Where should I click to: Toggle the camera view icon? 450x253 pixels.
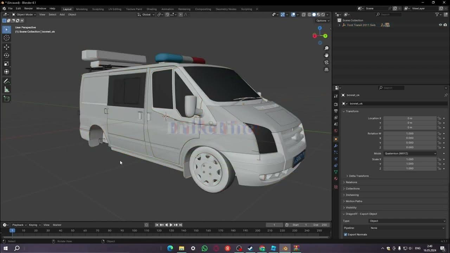pyautogui.click(x=327, y=62)
